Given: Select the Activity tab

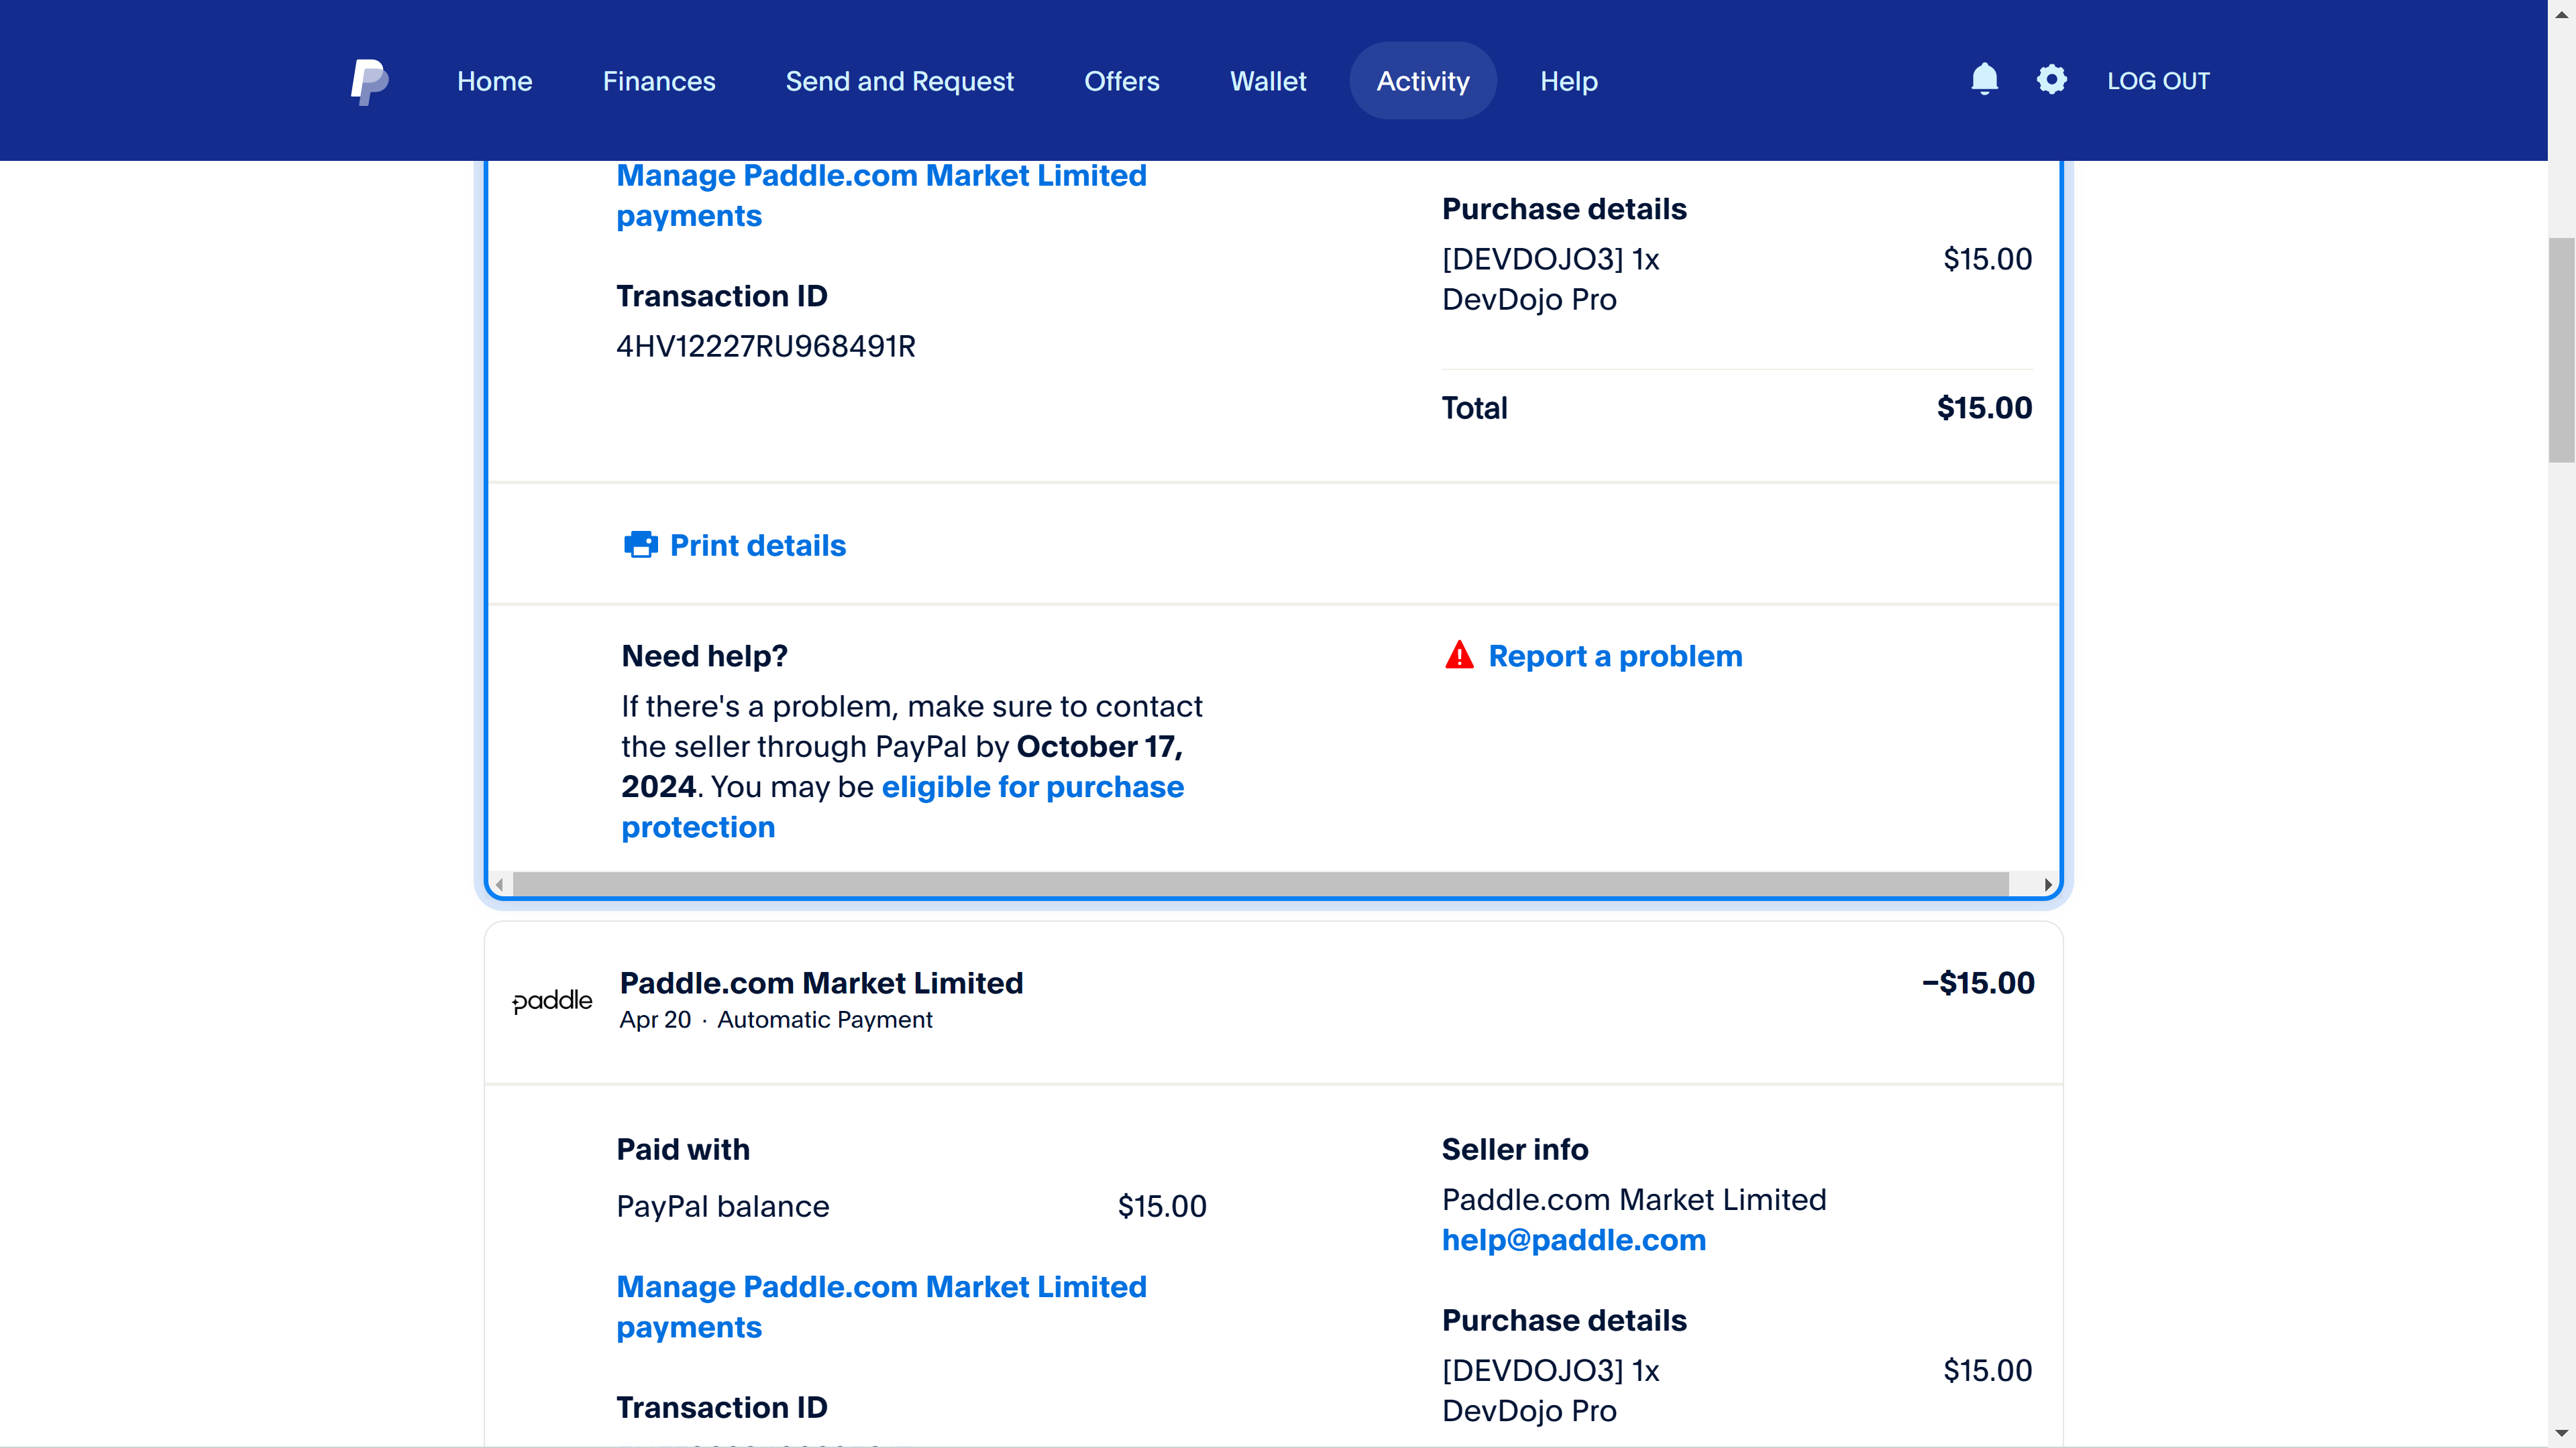Looking at the screenshot, I should [1422, 81].
